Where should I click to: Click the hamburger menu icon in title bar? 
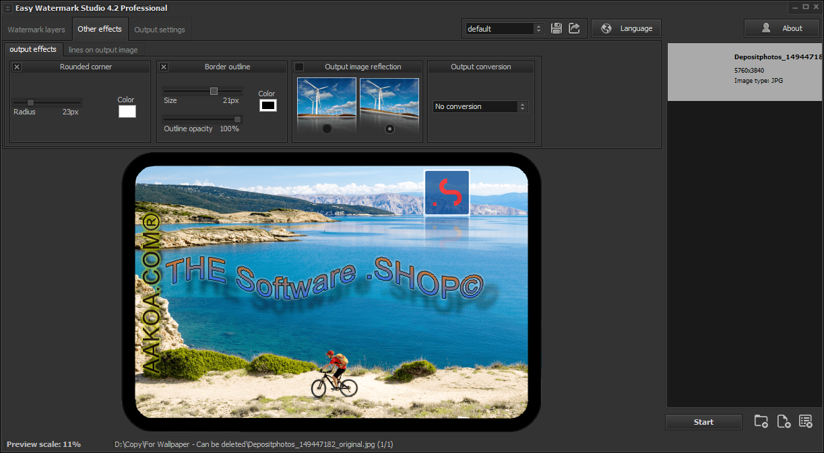point(8,7)
